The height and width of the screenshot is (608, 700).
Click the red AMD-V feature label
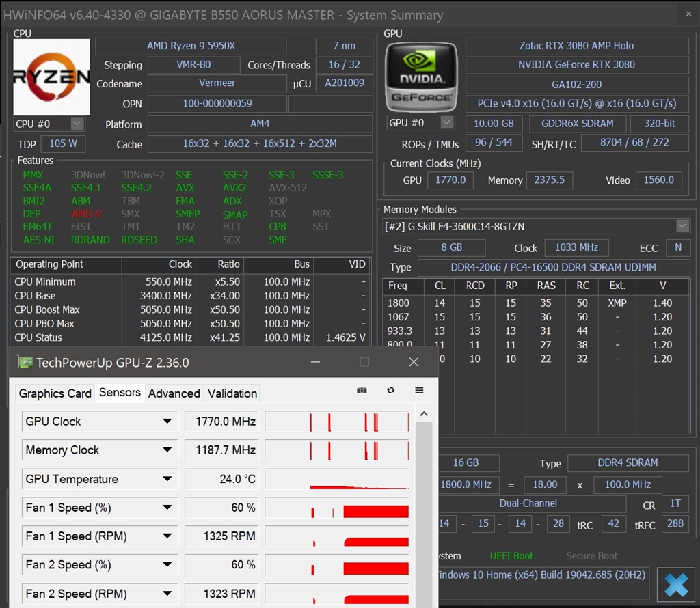(x=87, y=214)
